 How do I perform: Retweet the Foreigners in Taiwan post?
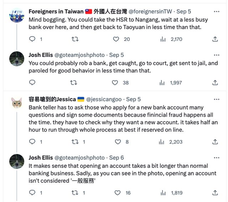pyautogui.click(x=75, y=39)
